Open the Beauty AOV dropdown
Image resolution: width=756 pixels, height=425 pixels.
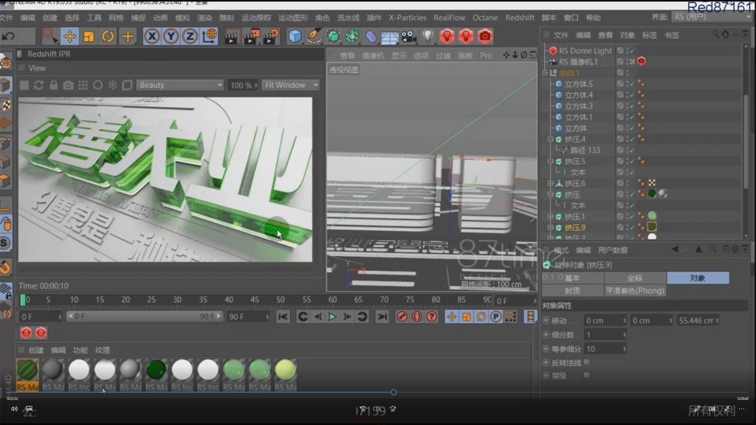click(x=179, y=86)
